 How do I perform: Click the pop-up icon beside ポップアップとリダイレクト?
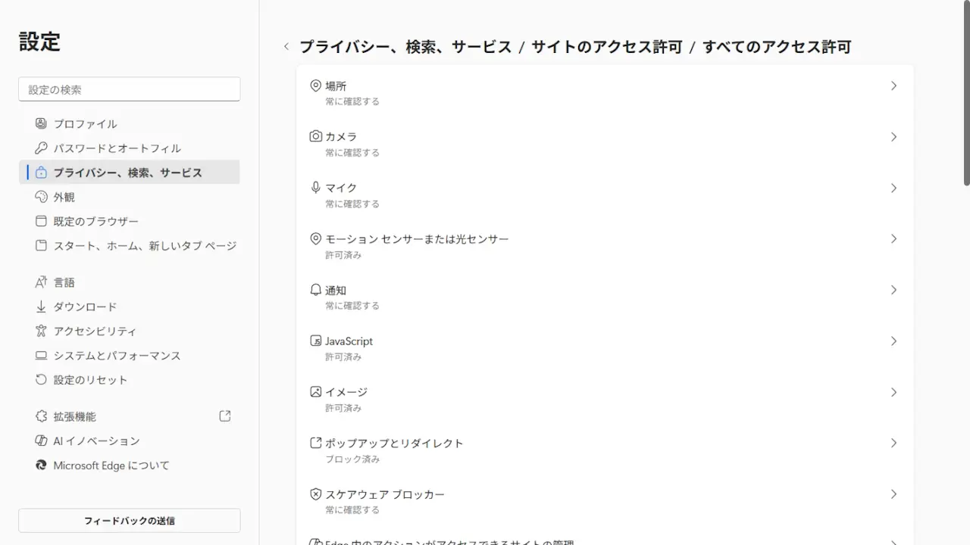pyautogui.click(x=316, y=443)
